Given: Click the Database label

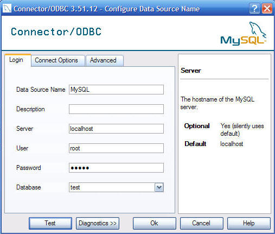Looking at the screenshot, I should tap(29, 187).
